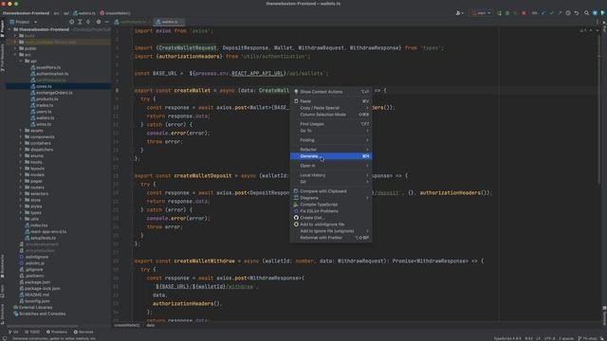Expand the components folder in tree
This screenshot has height=341, width=607.
pyautogui.click(x=21, y=136)
